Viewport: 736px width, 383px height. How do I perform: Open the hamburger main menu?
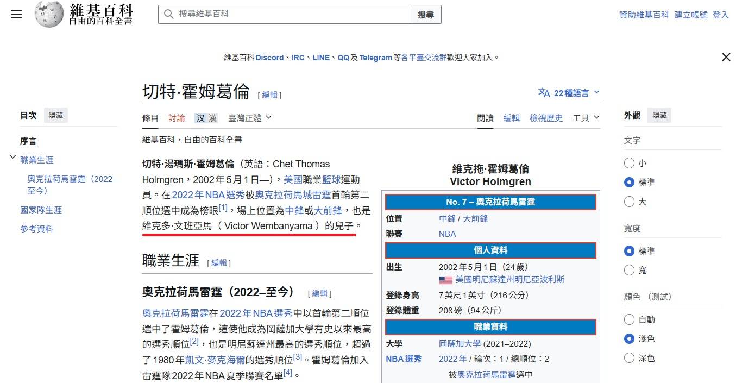pyautogui.click(x=16, y=15)
